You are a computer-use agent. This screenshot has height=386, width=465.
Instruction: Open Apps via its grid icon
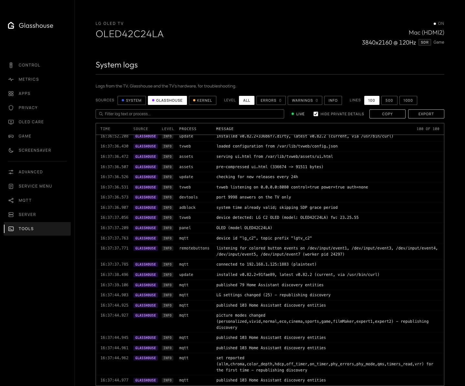pyautogui.click(x=11, y=94)
